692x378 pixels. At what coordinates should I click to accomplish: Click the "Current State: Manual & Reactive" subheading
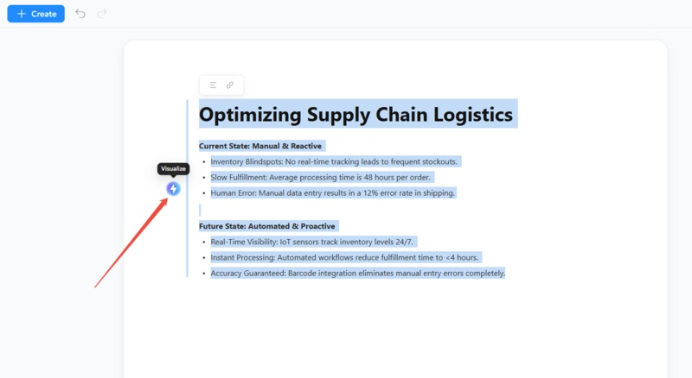[260, 146]
